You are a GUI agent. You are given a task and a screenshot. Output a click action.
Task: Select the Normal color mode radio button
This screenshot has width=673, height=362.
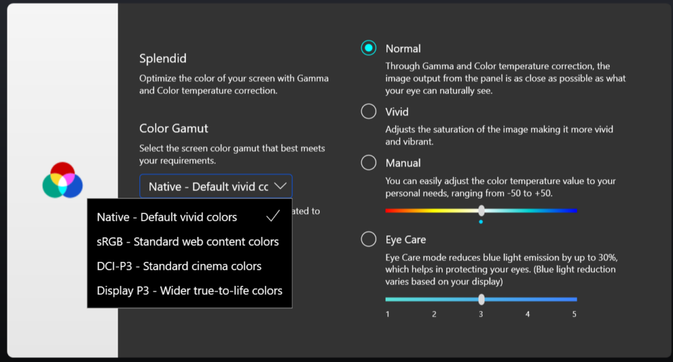point(369,48)
